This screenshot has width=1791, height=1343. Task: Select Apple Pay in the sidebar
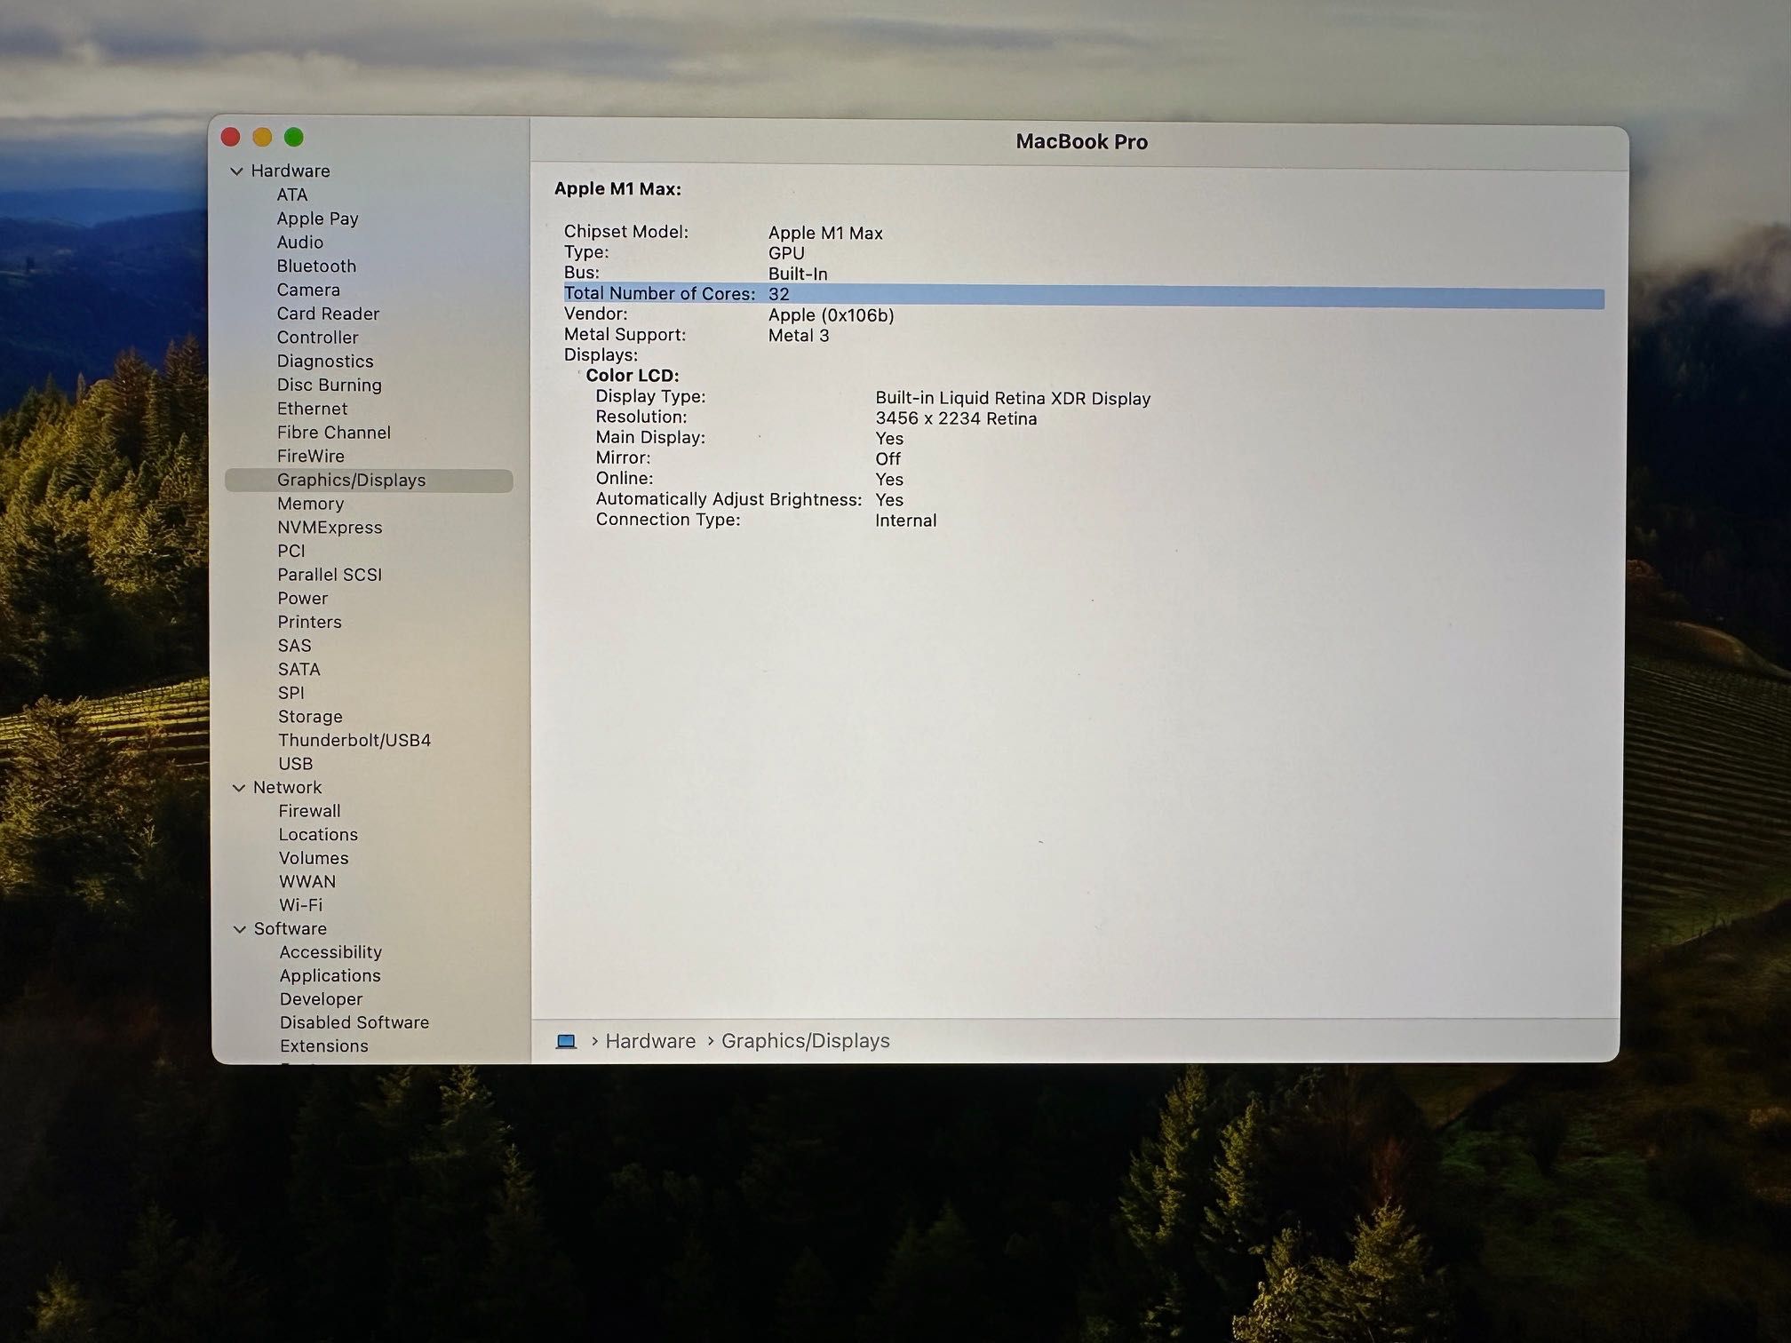(317, 219)
